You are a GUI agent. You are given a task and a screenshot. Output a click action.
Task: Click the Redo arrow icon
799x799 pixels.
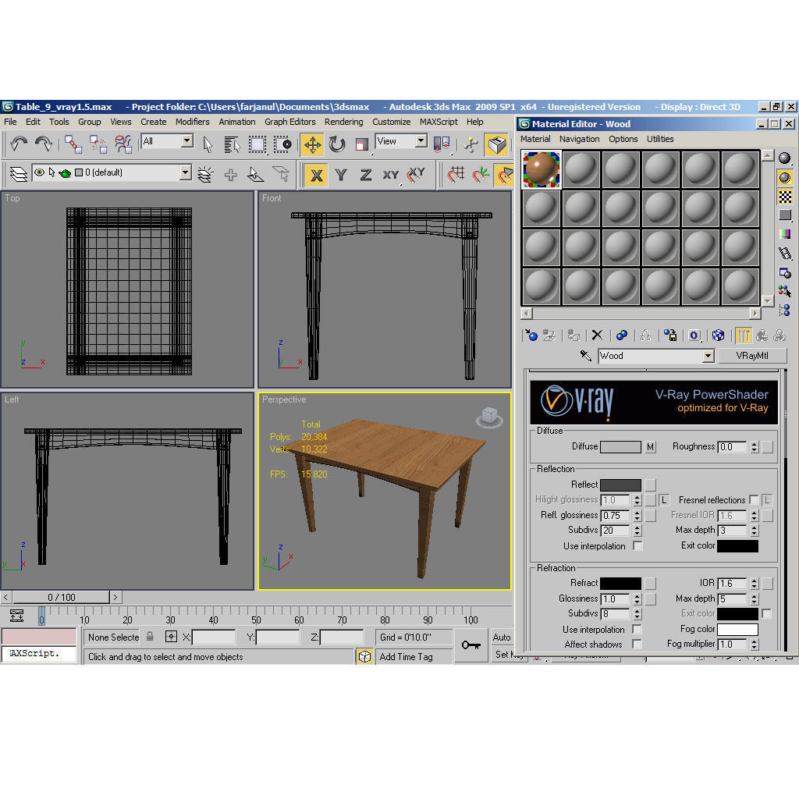pyautogui.click(x=44, y=144)
